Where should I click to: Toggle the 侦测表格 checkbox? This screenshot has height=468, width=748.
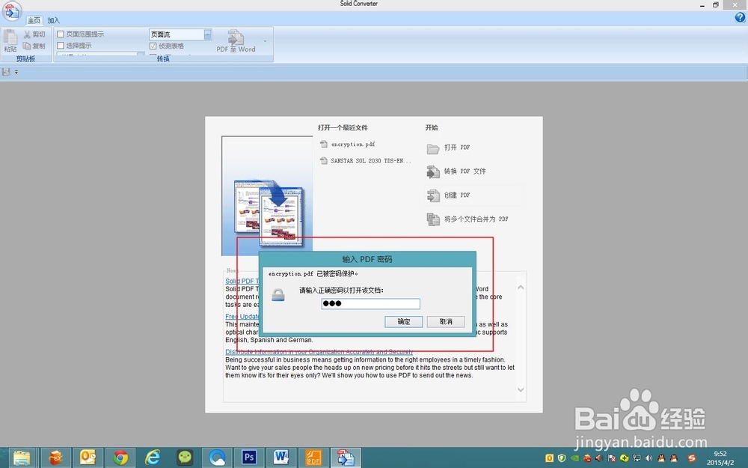click(x=153, y=46)
